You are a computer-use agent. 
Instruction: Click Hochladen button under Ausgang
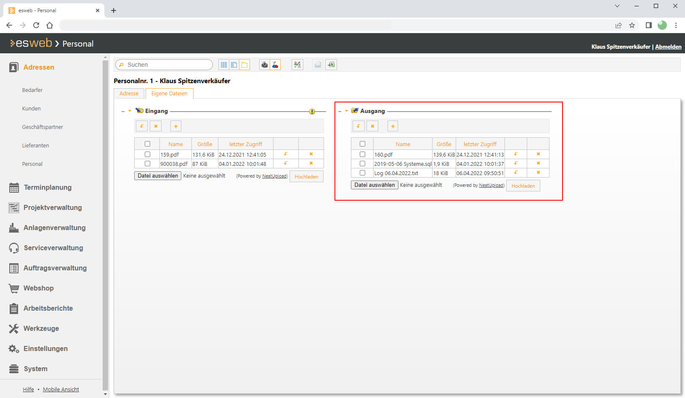click(523, 186)
